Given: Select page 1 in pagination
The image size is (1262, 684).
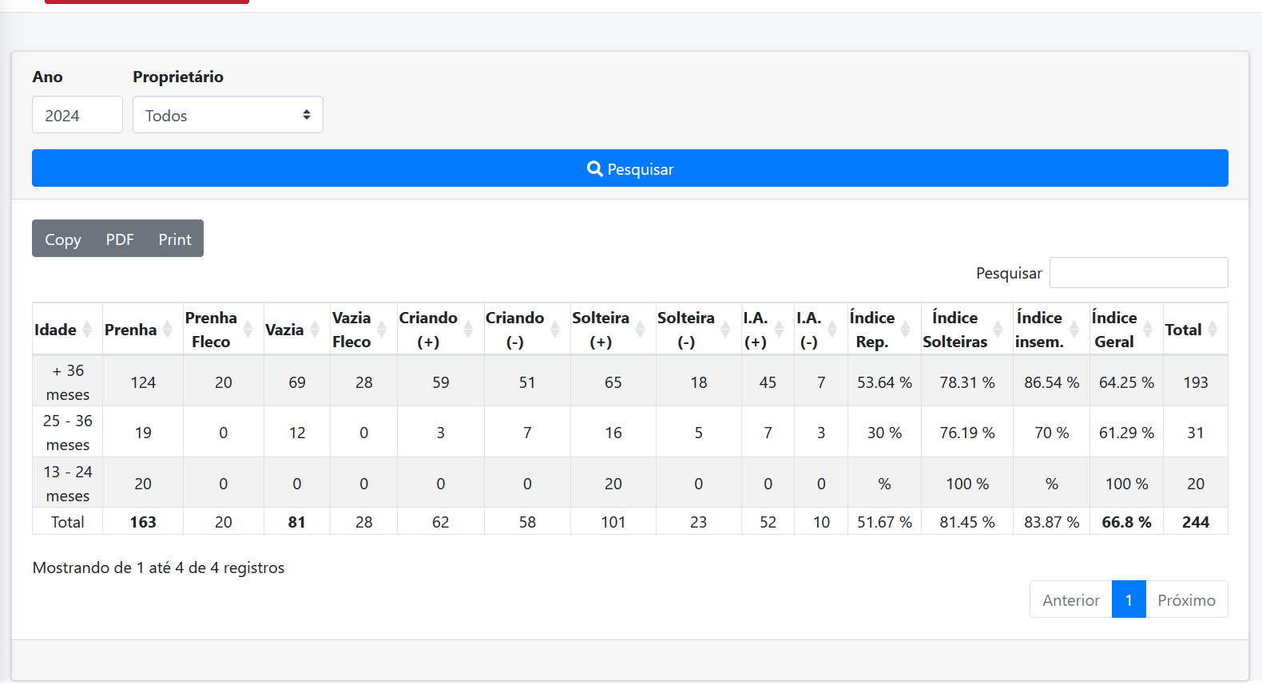Looking at the screenshot, I should [1128, 599].
